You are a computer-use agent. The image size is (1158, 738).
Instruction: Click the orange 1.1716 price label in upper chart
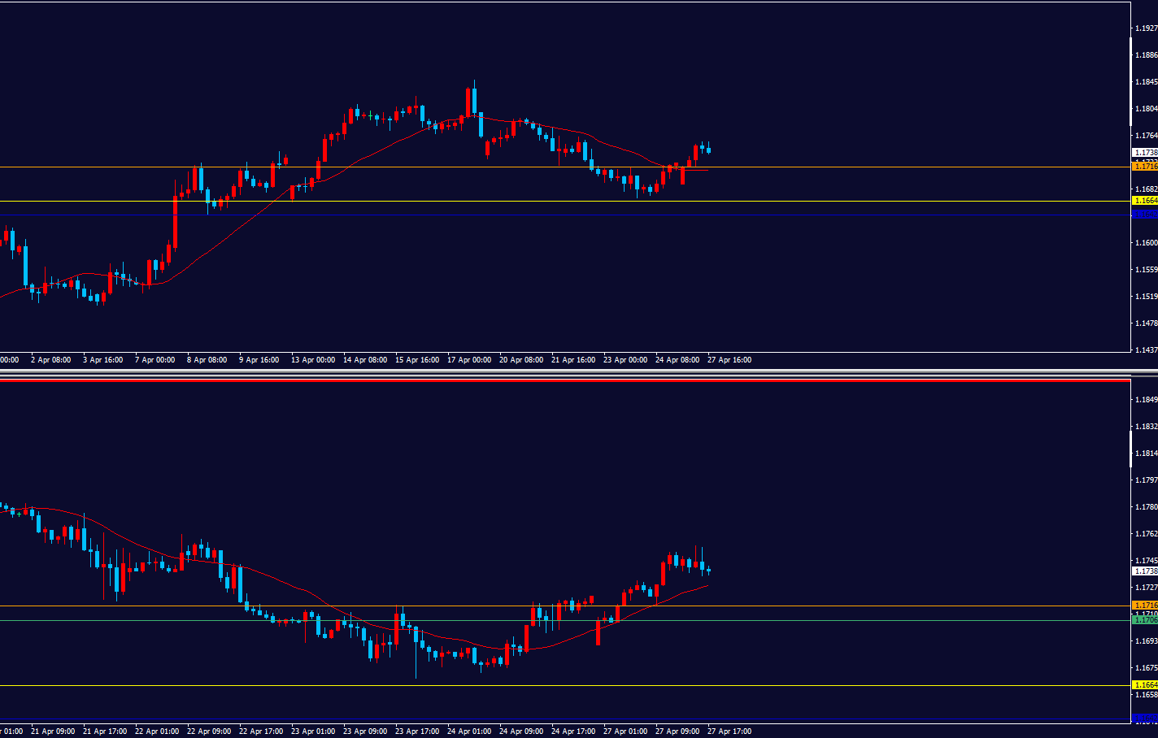1145,167
